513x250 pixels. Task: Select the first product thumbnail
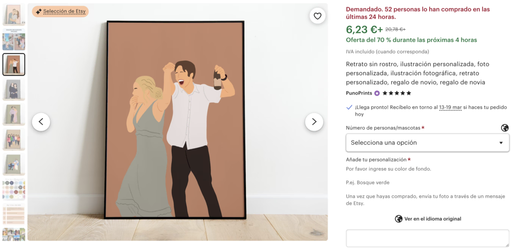[x=14, y=15]
